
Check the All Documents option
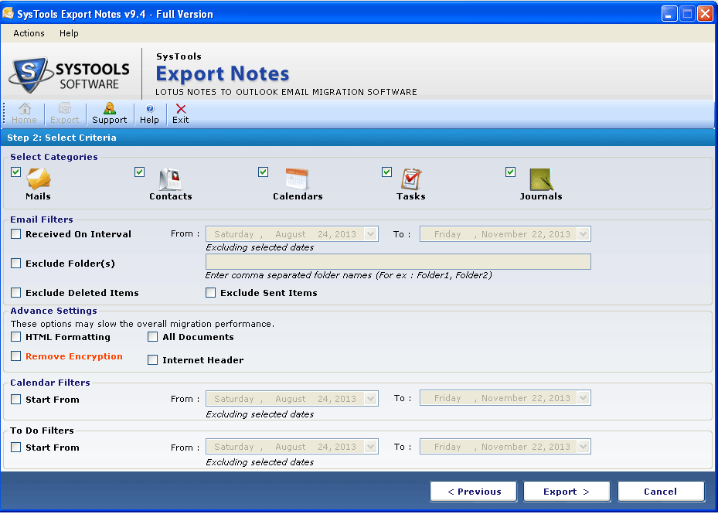coord(152,337)
